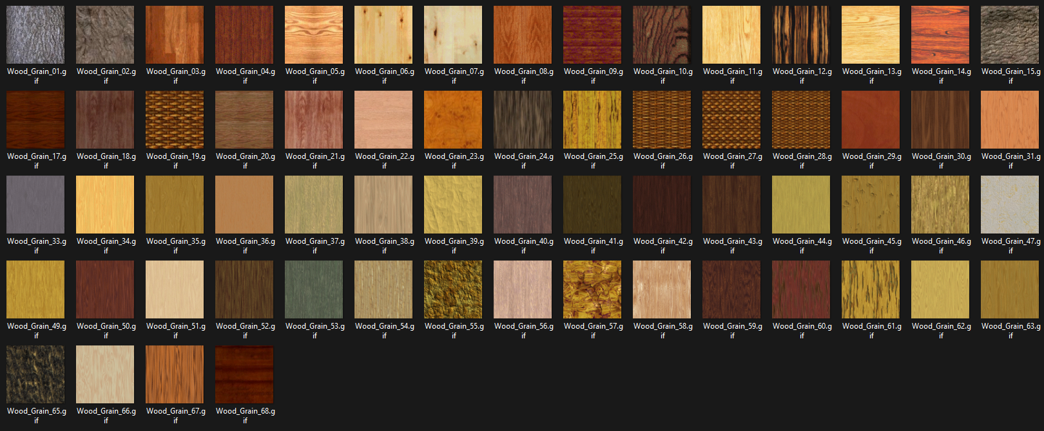Select the Wood_Grain_67.gif orange striped thumbnail
The image size is (1044, 431).
pos(175,374)
